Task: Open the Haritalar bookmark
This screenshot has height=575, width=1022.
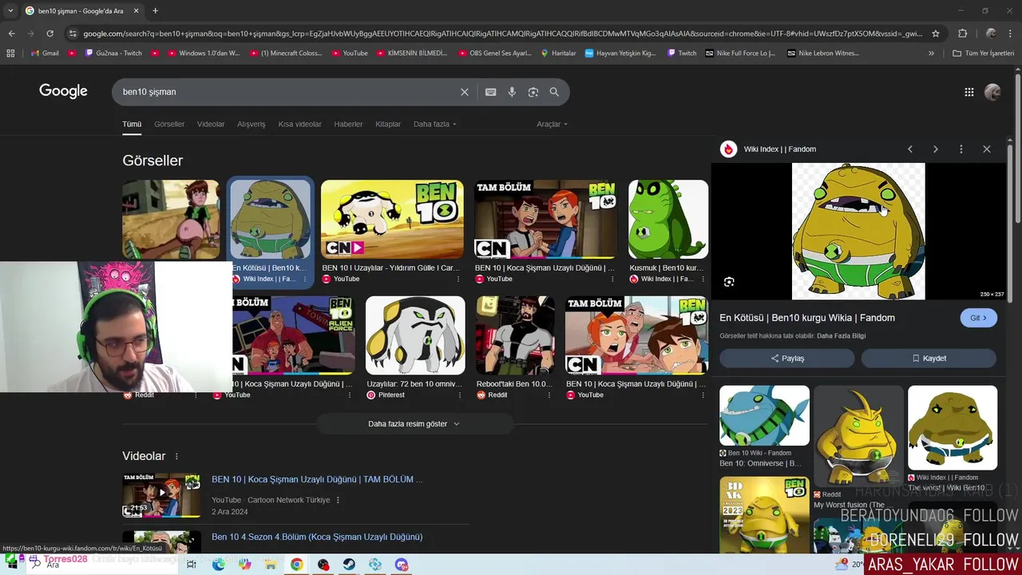Action: (x=558, y=54)
